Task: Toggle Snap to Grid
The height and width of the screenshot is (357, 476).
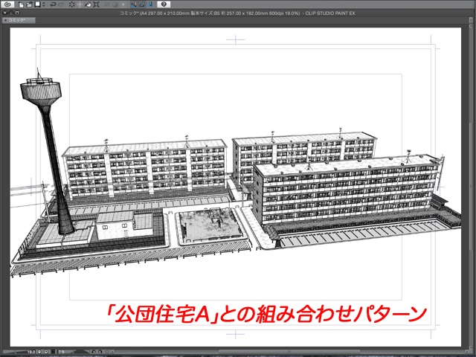Action: (150, 4)
